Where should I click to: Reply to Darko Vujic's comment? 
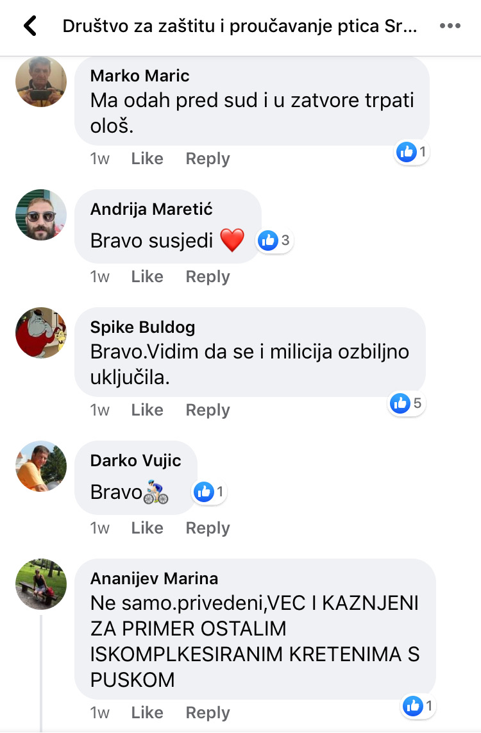point(208,528)
